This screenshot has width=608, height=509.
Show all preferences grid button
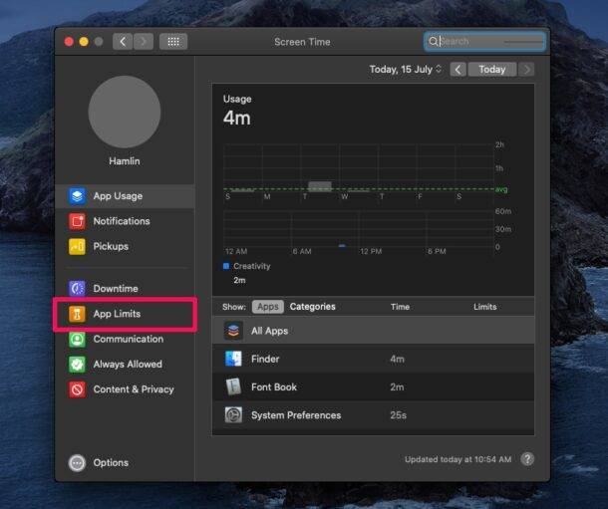tap(173, 42)
